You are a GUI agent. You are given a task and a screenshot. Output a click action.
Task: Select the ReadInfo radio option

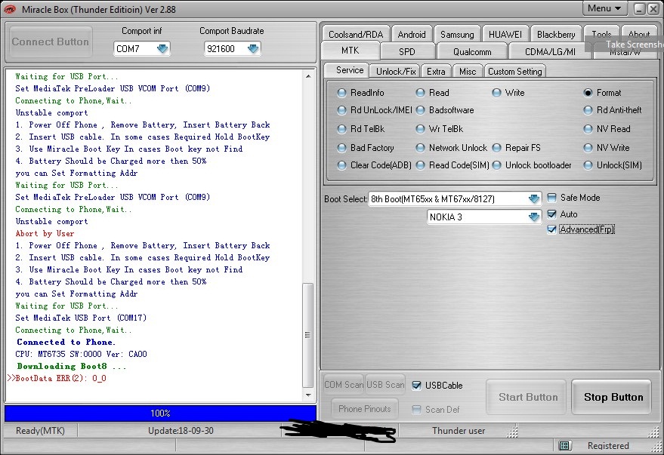point(341,93)
